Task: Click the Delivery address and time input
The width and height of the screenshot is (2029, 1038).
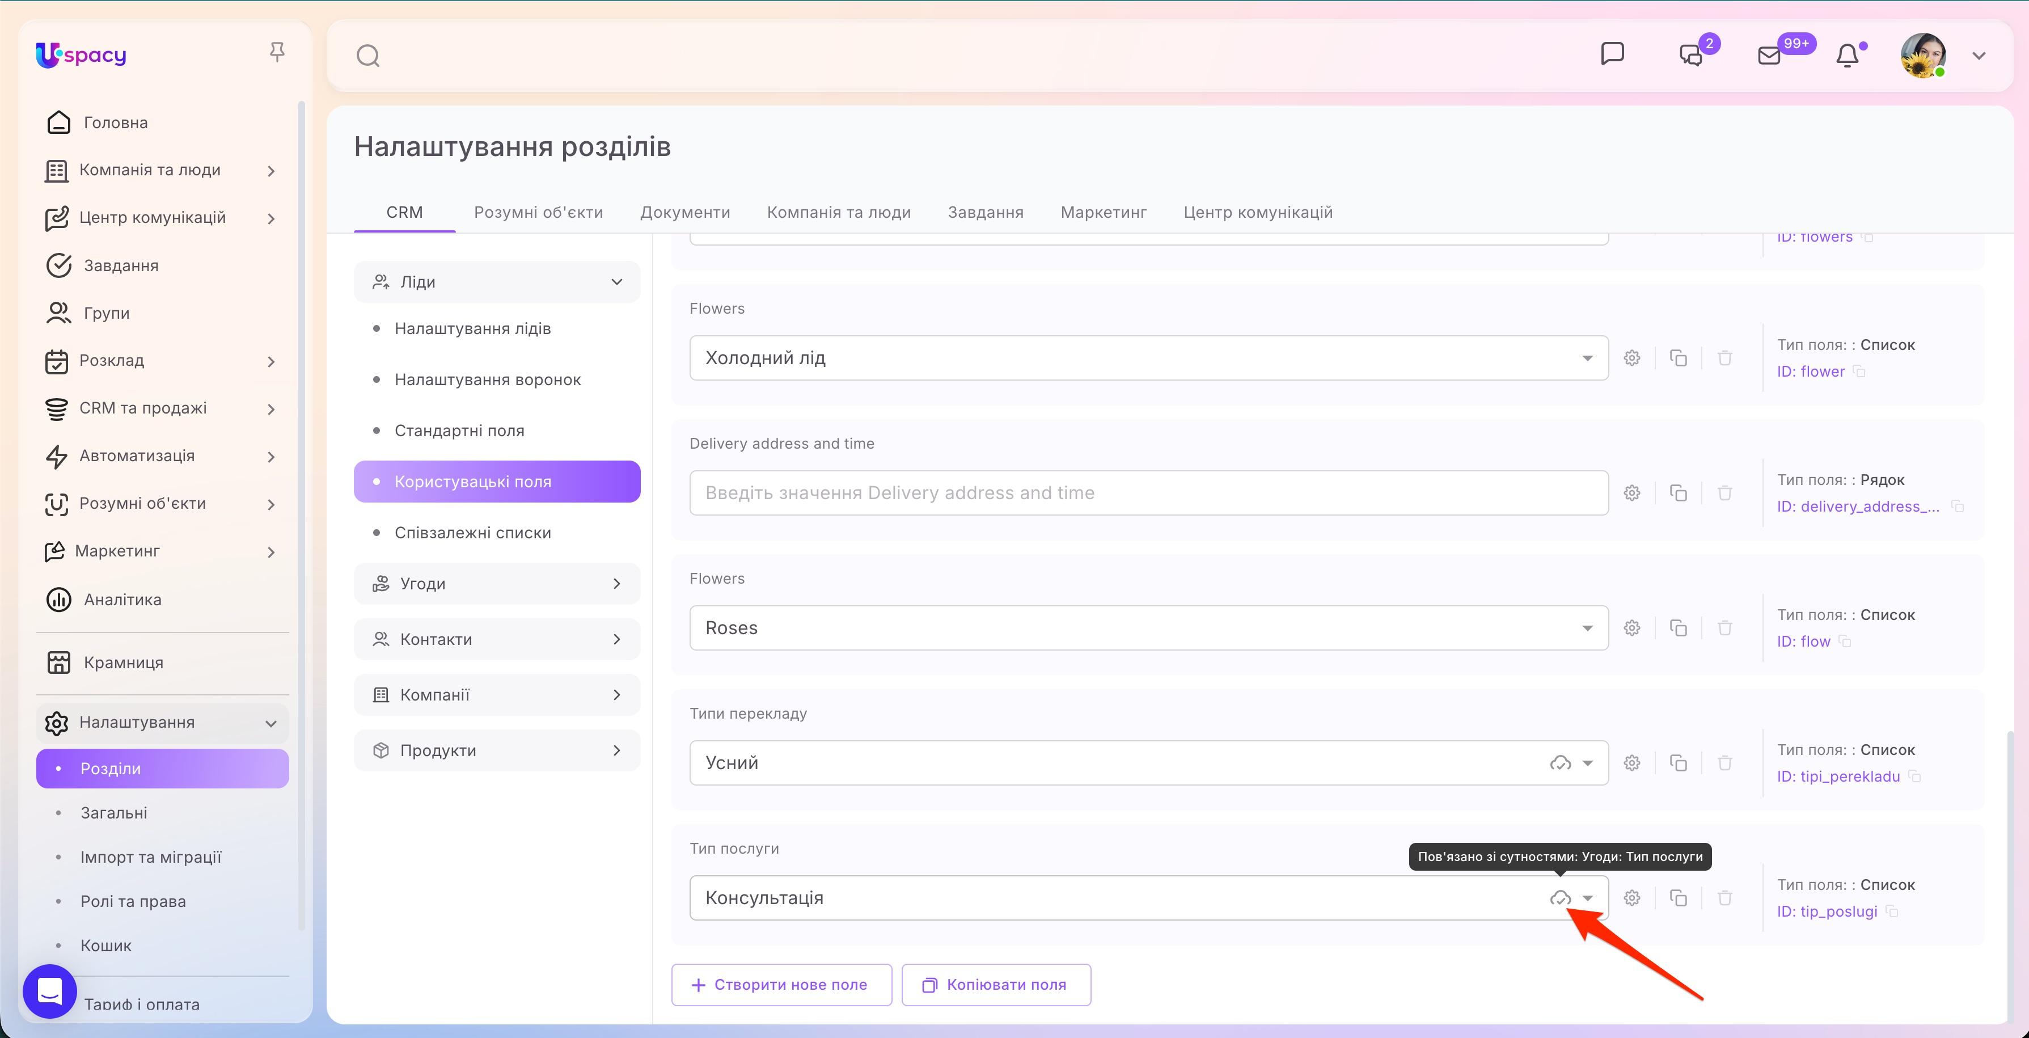Action: click(x=1148, y=493)
